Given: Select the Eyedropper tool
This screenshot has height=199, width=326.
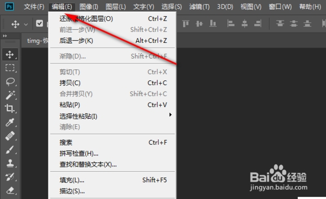Looking at the screenshot, I should [10, 122].
